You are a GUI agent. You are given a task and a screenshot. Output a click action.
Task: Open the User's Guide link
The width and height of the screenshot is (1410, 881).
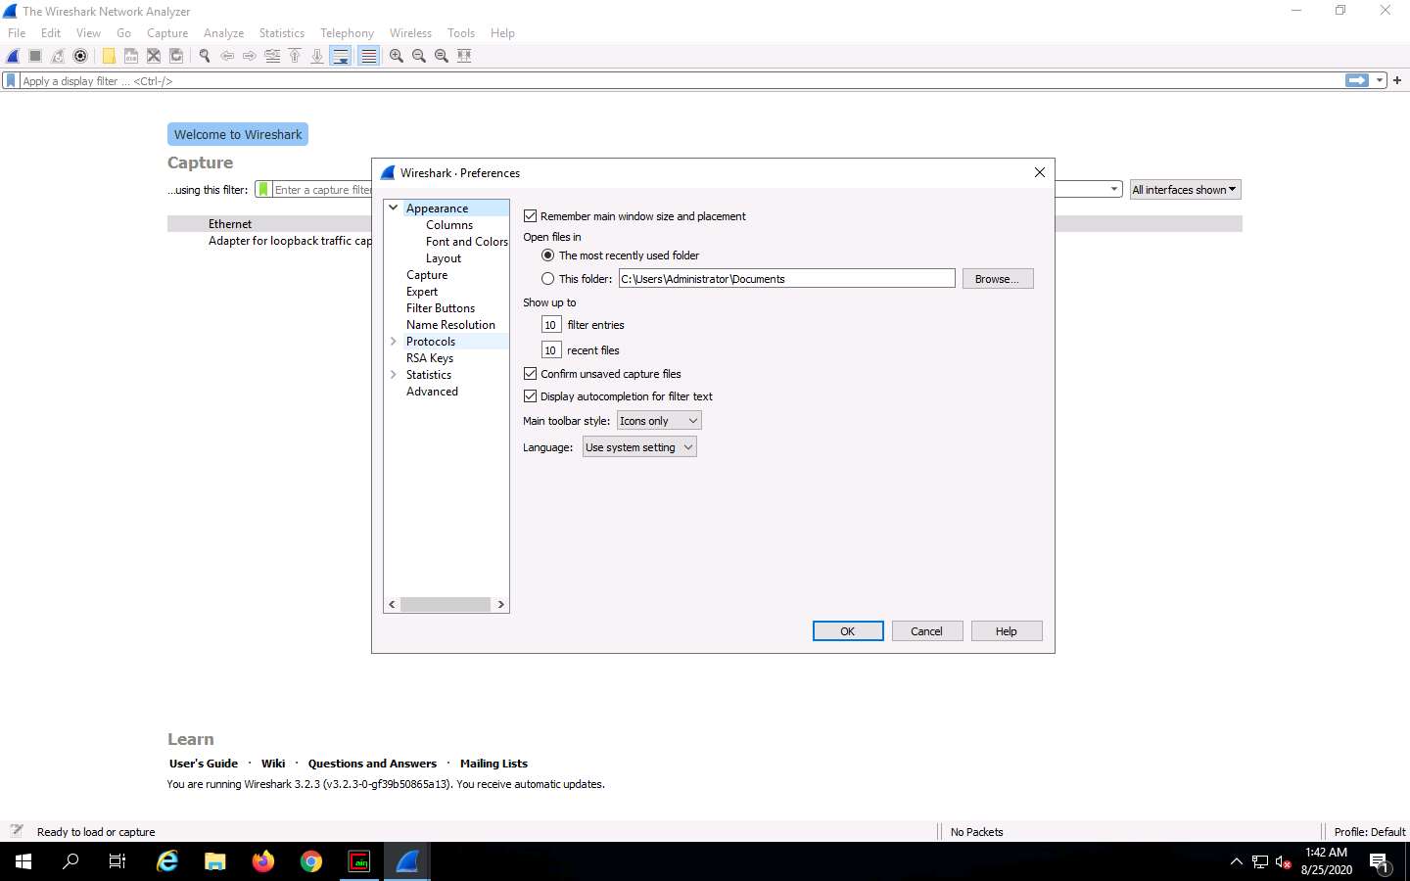point(204,764)
